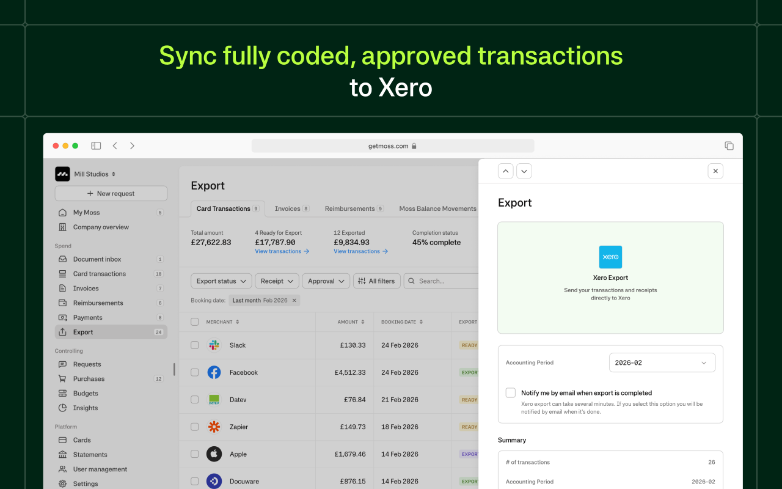
Task: Click the Moss logo icon
Action: (x=62, y=174)
